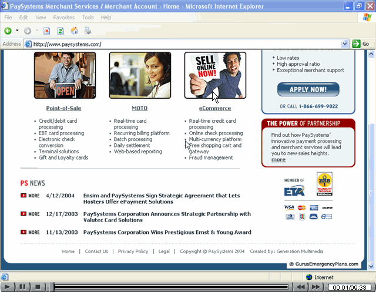Click the grey Forward arrow button
This screenshot has width=376, height=292.
click(28, 31)
